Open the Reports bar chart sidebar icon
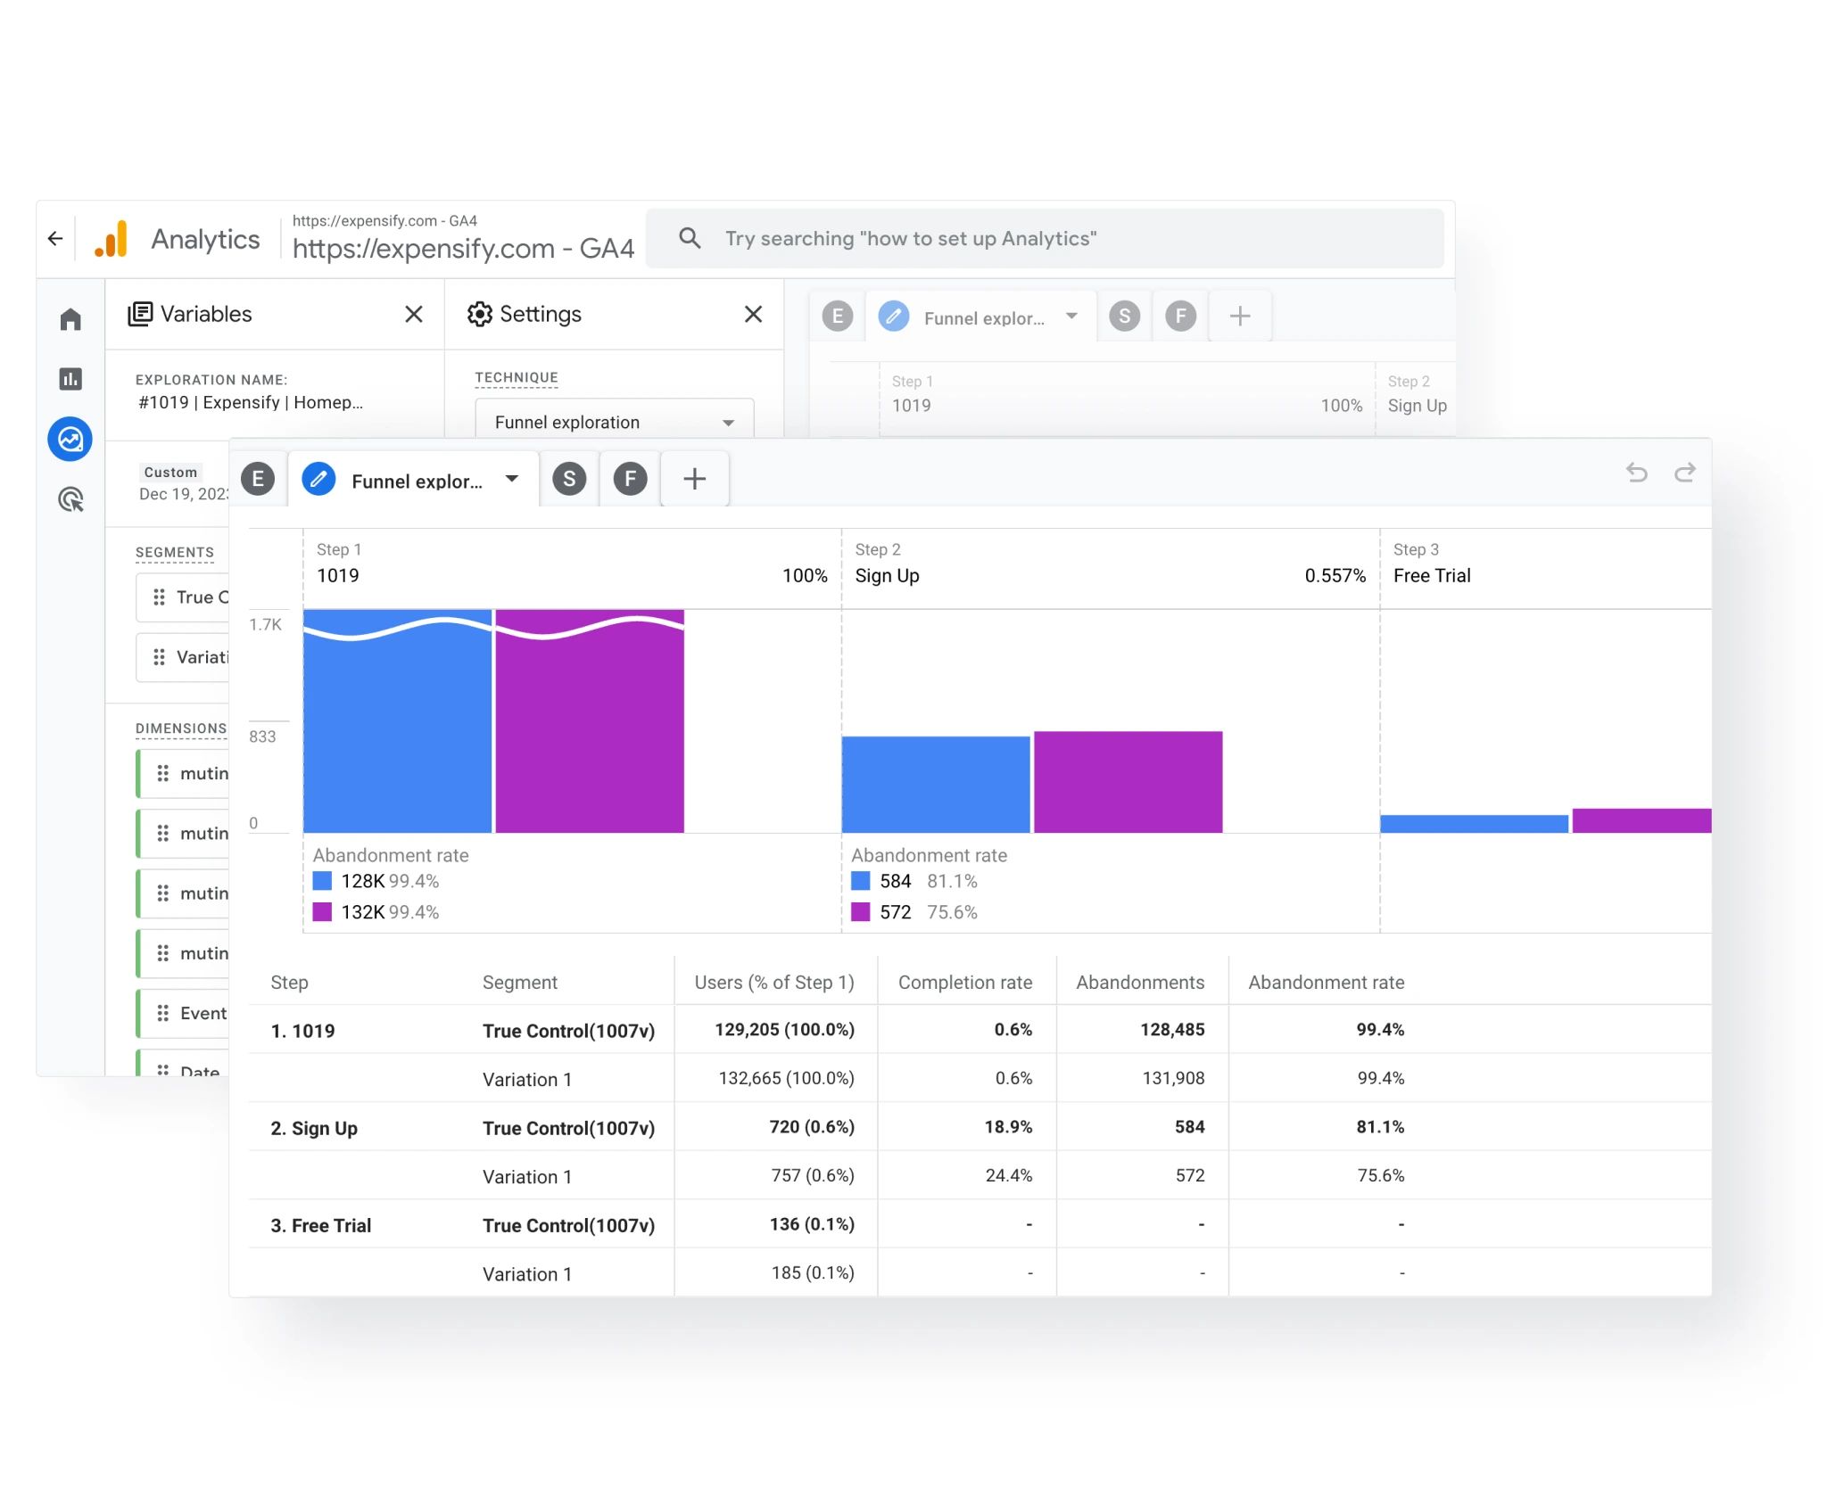1827x1498 pixels. coord(70,379)
